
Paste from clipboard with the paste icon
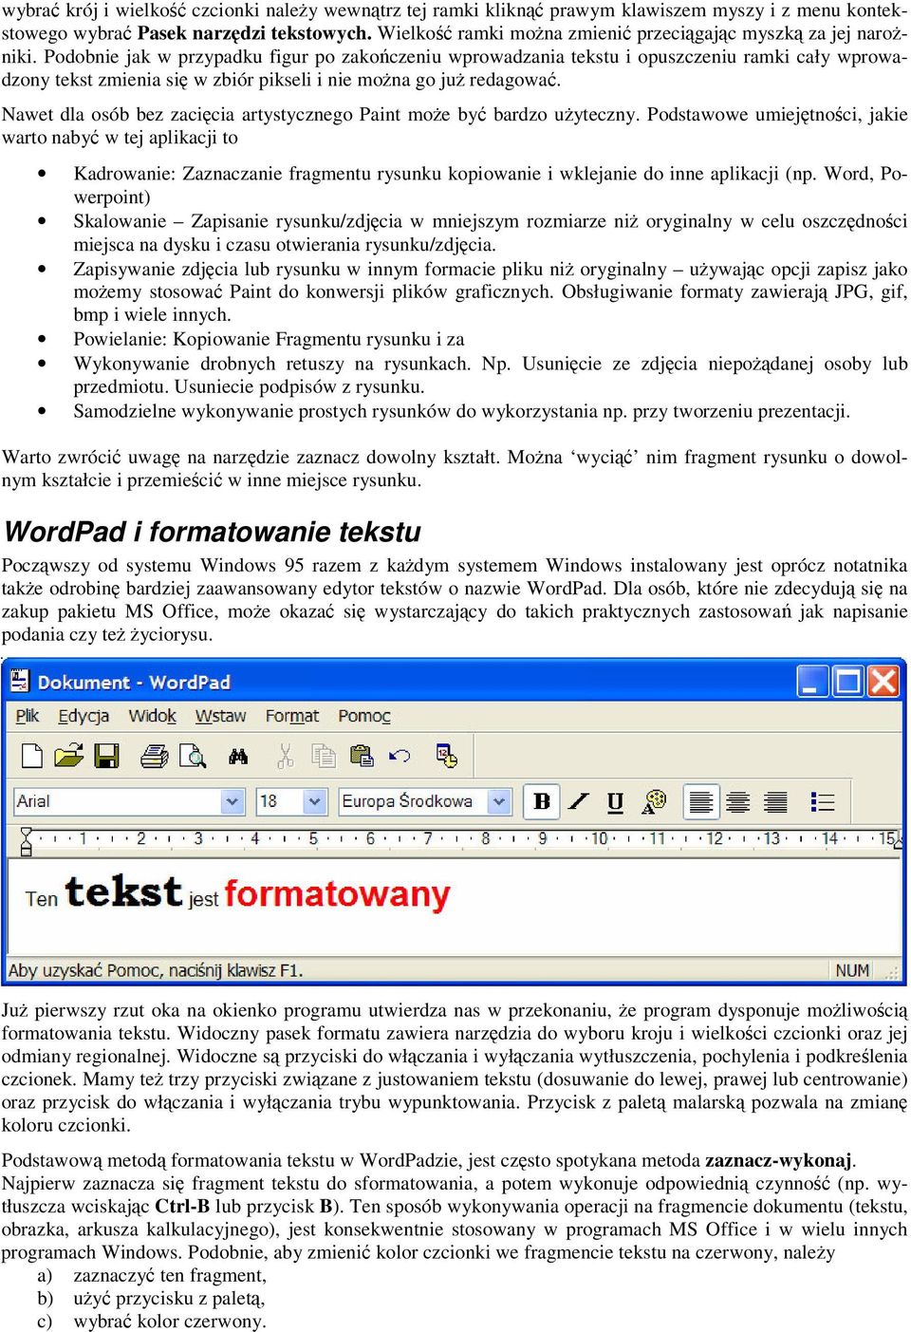362,756
